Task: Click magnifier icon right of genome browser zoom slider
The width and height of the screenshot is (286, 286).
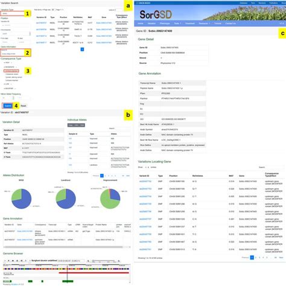Action: [119, 261]
